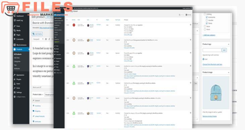
Task: Go to Media in WordPress sidebar
Action: coord(17,30)
